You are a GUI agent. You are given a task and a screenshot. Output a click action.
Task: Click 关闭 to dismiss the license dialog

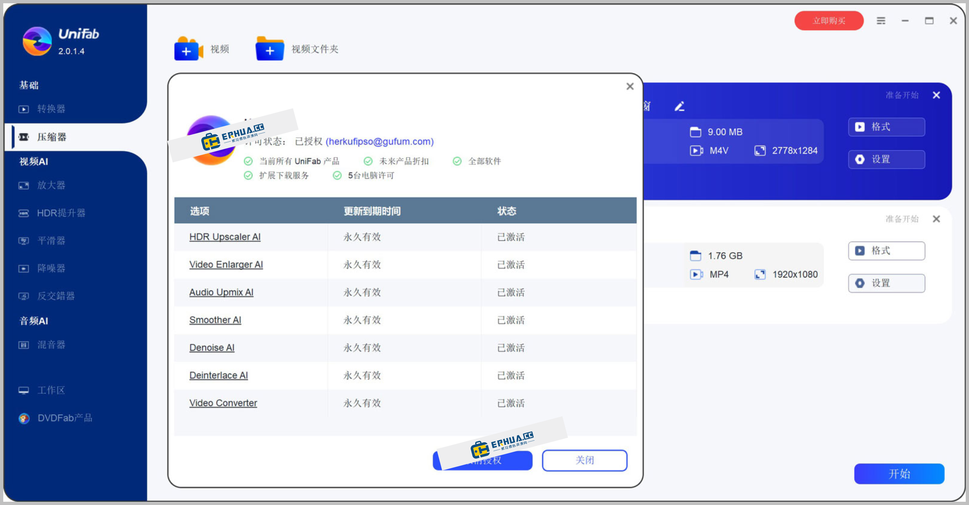584,460
